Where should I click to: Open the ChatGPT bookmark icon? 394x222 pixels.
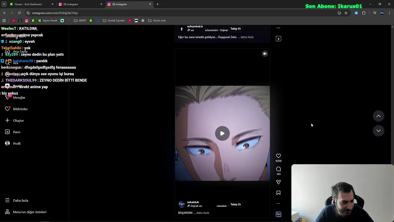pos(143,21)
